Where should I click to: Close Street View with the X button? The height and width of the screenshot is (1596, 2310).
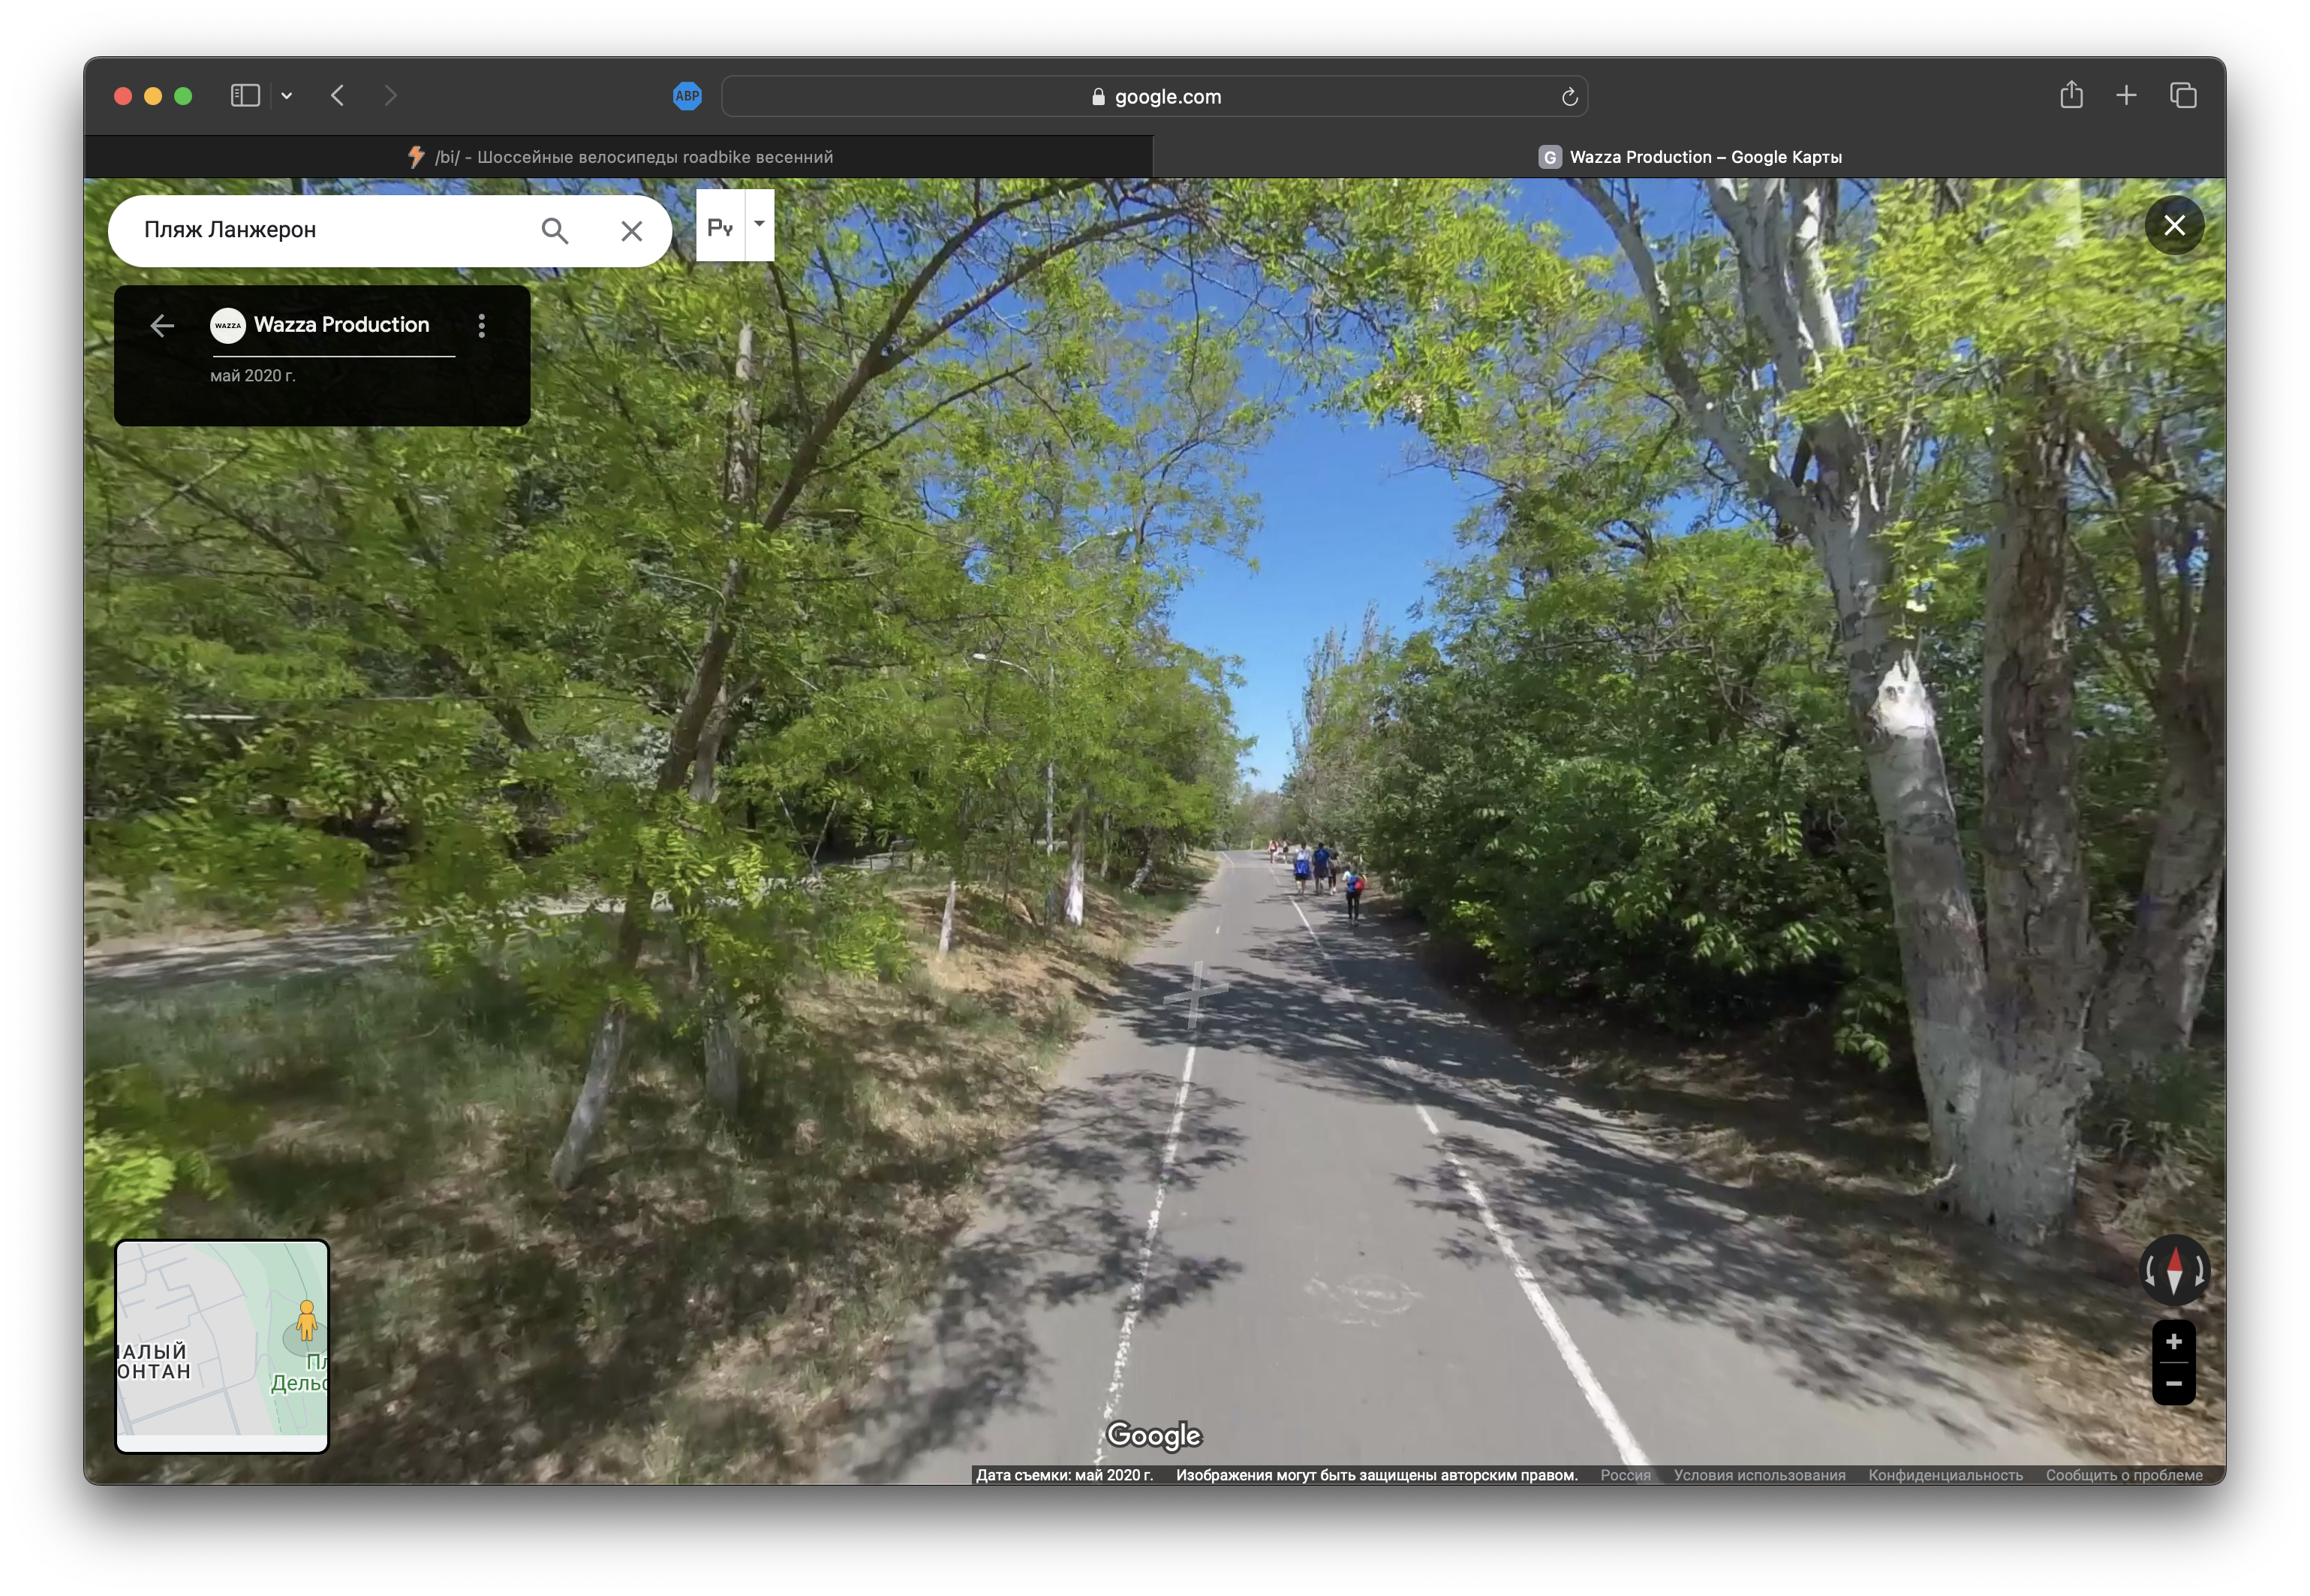coord(2173,226)
